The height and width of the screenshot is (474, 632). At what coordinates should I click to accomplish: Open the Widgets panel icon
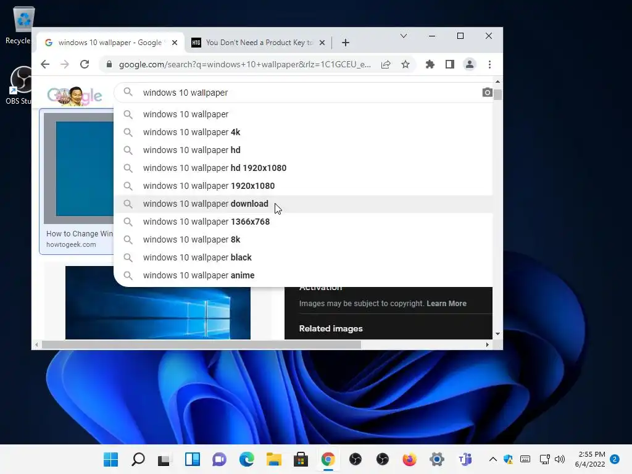coord(193,459)
